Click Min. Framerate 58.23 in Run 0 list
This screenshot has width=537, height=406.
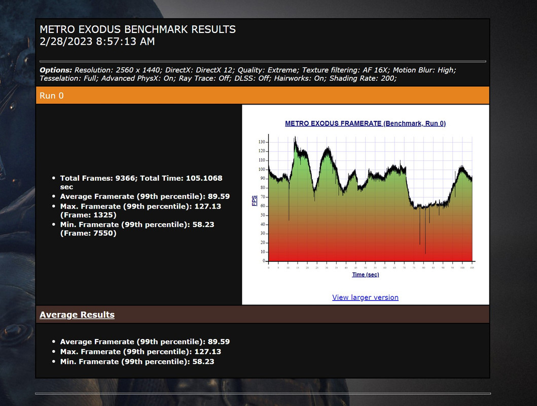coord(137,224)
